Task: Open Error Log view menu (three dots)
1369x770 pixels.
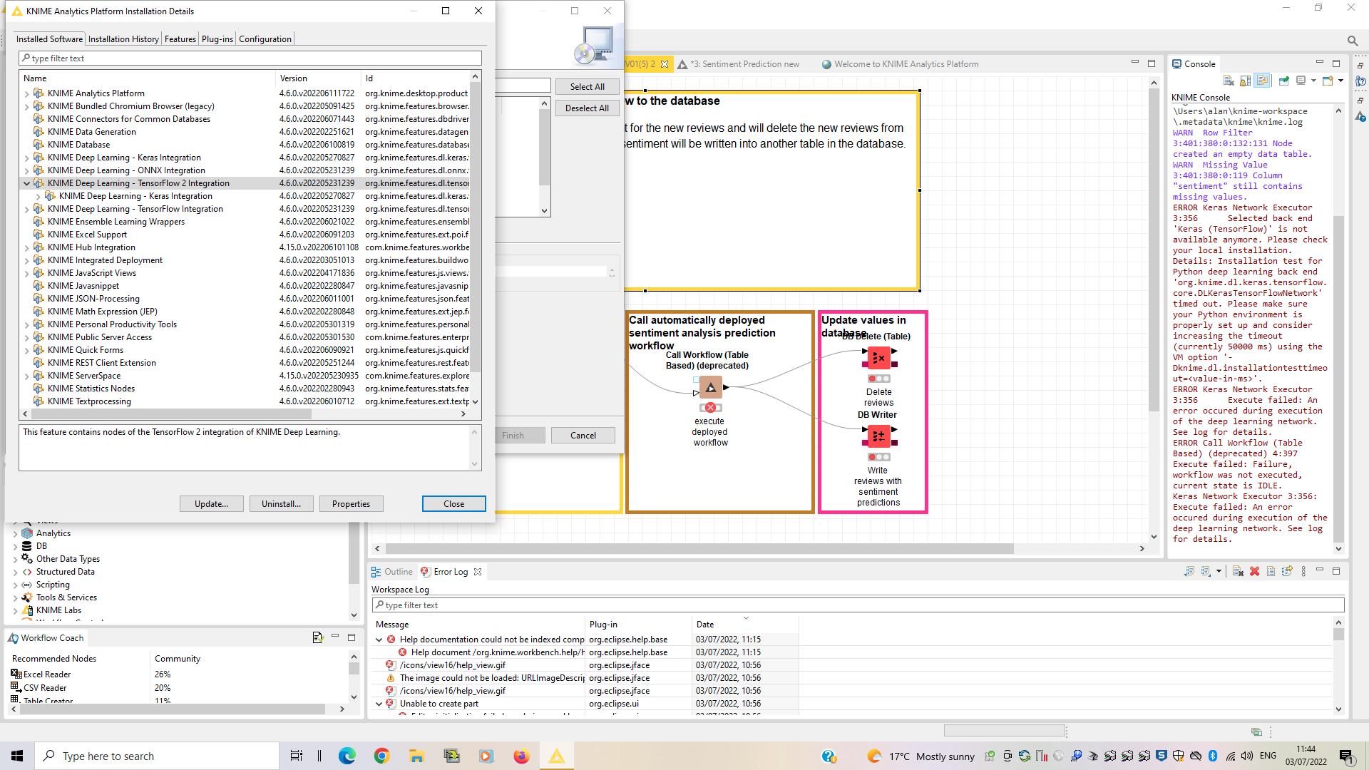Action: click(1303, 571)
